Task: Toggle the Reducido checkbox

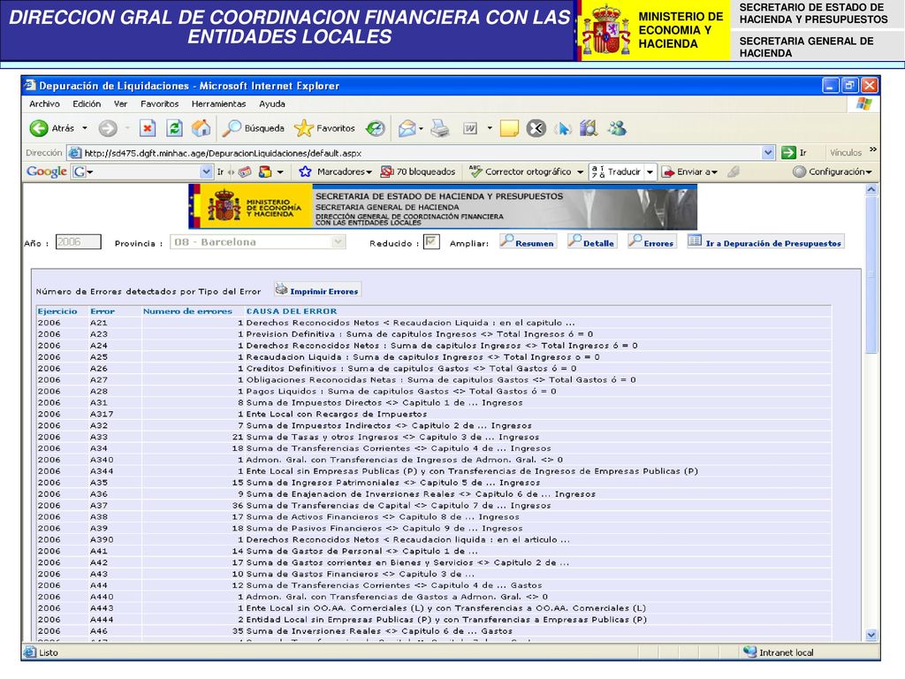Action: [431, 242]
